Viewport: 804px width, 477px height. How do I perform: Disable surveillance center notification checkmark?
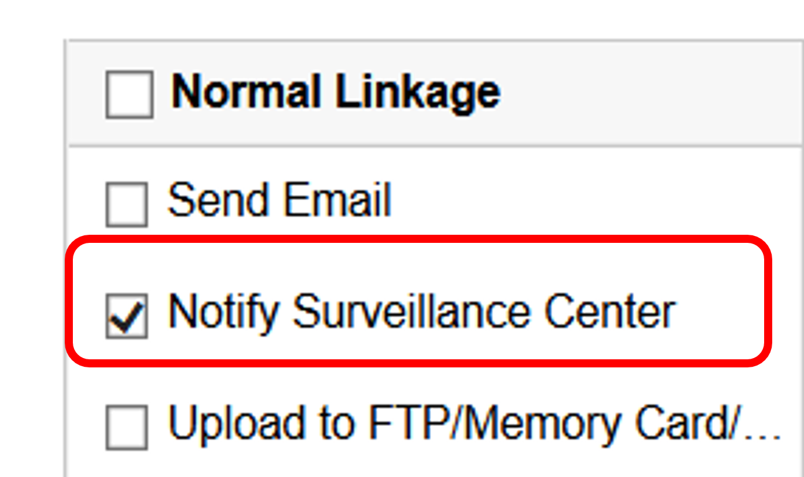(x=126, y=316)
